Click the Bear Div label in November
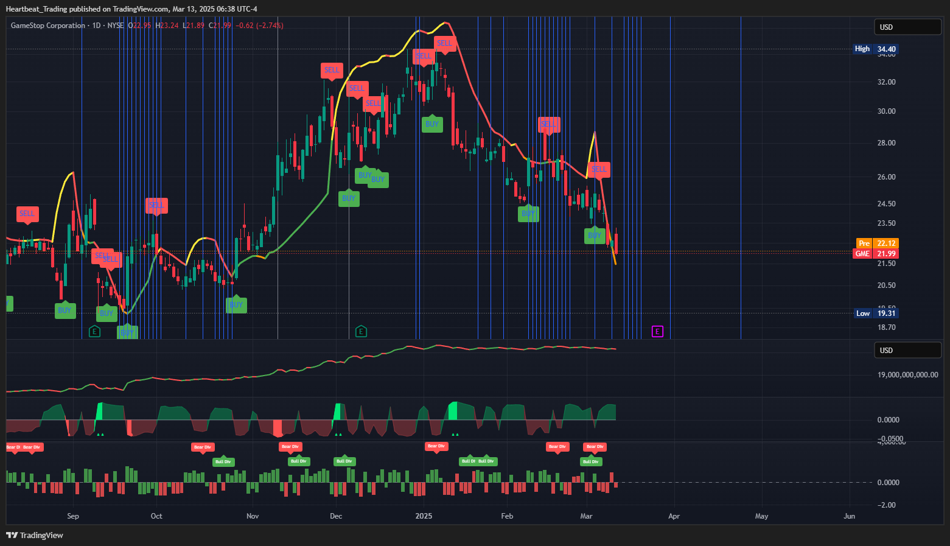The height and width of the screenshot is (546, 950). pos(290,447)
